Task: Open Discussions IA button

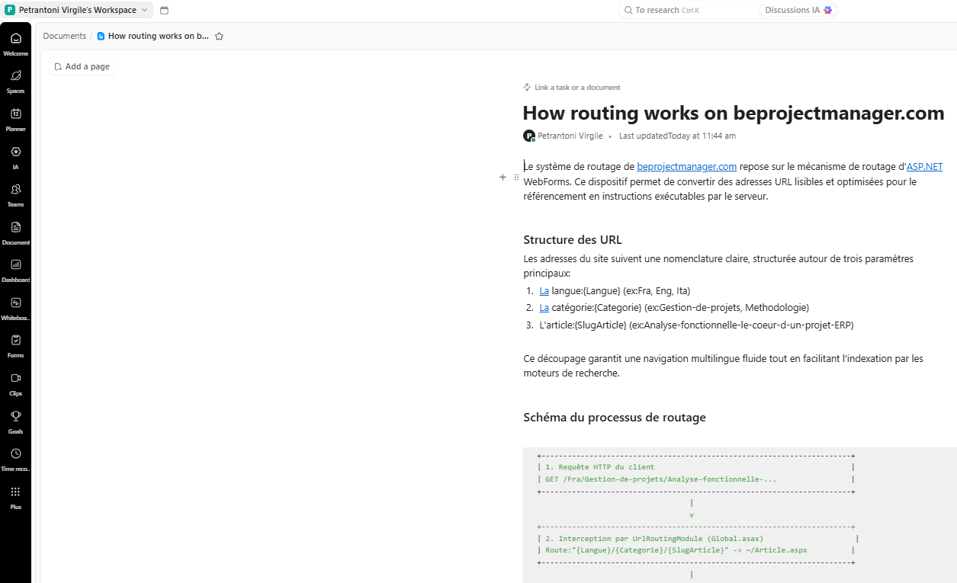Action: (798, 10)
